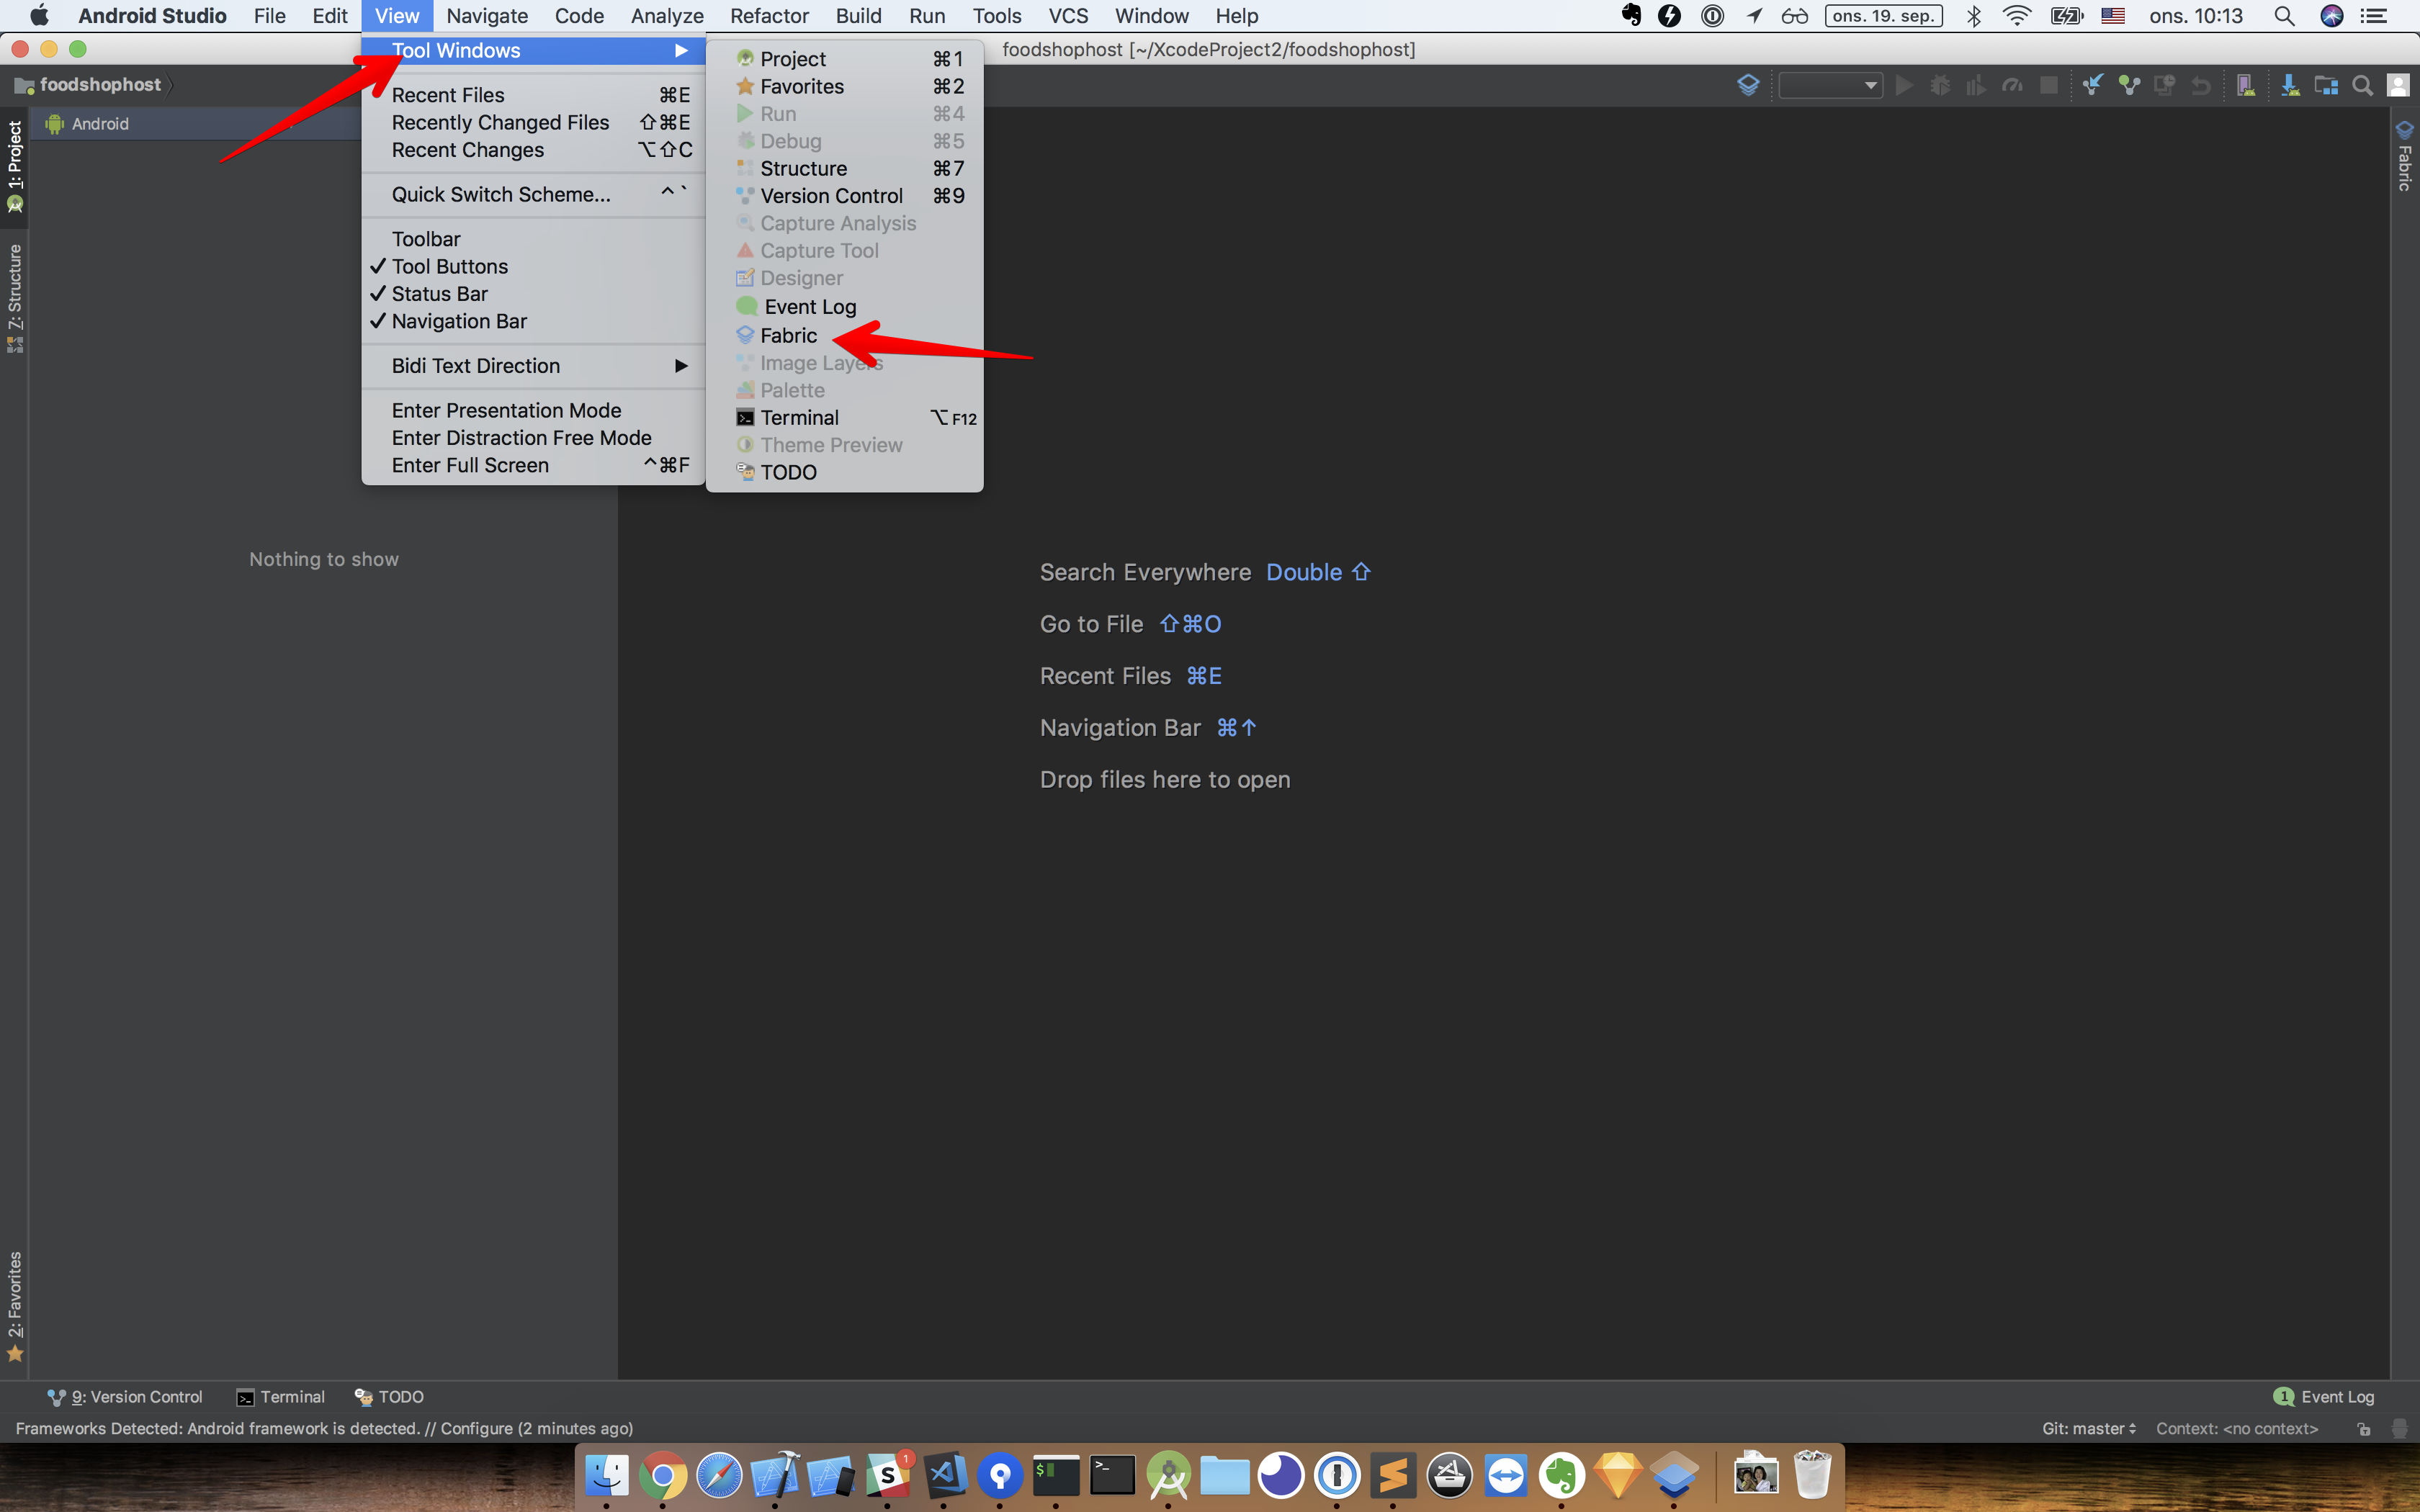Expand the Bidi Text Direction submenu
Image resolution: width=2420 pixels, height=1512 pixels.
click(x=532, y=366)
